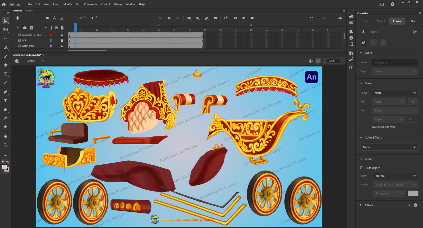Switch to the Doc tab
The height and width of the screenshot is (228, 423).
pyautogui.click(x=413, y=21)
